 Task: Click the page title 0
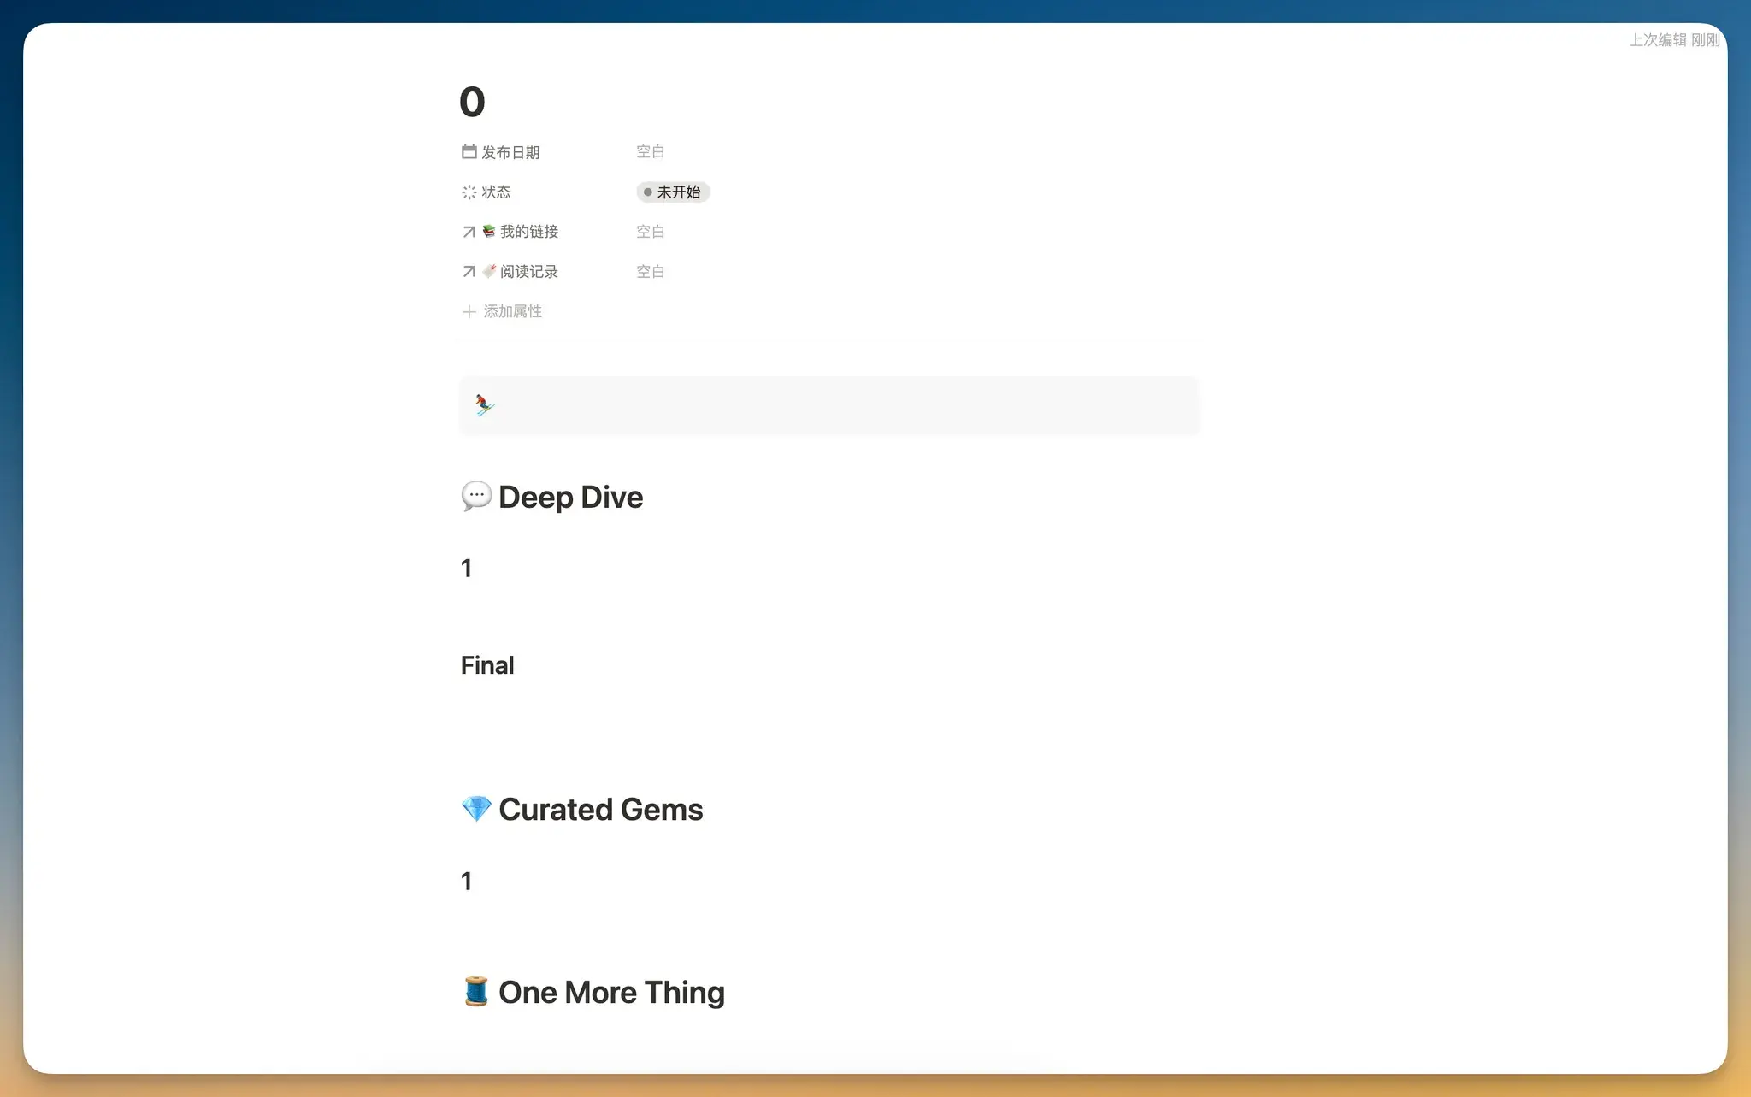point(472,103)
